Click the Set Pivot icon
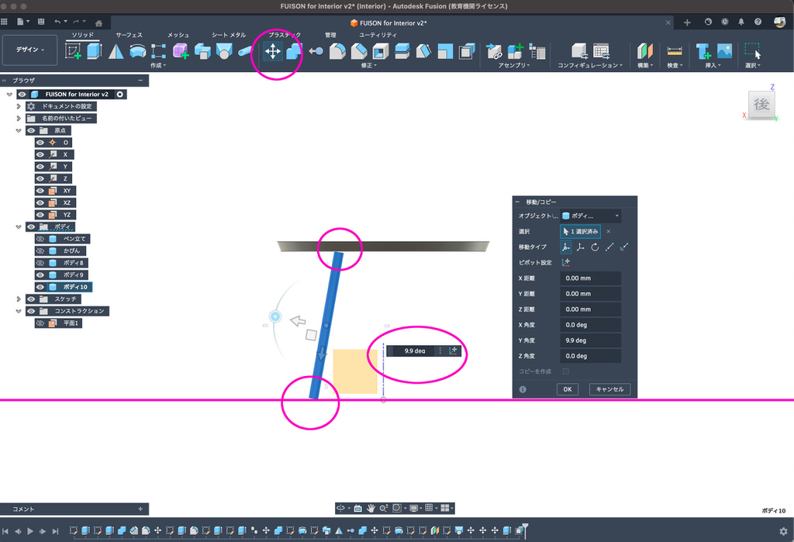Viewport: 794px width, 542px height. click(566, 263)
